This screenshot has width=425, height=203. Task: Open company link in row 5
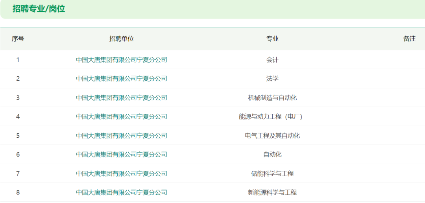[122, 135]
